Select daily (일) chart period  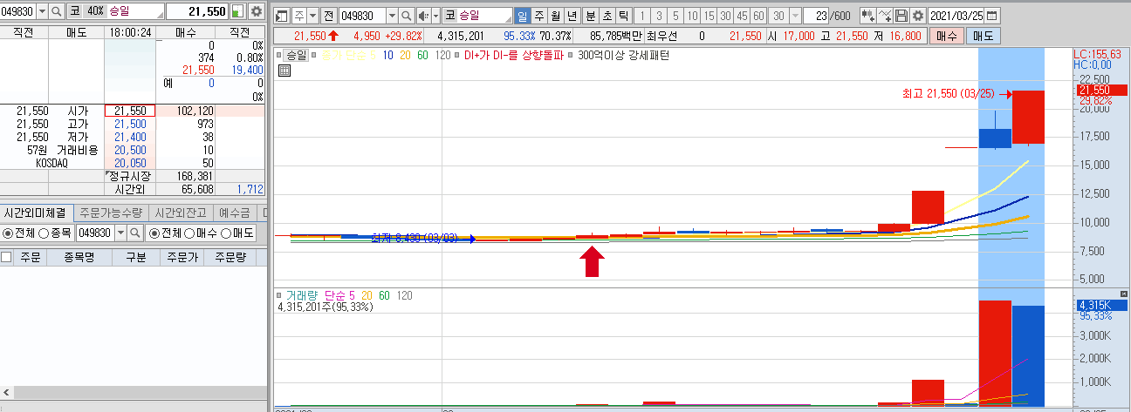click(x=522, y=16)
